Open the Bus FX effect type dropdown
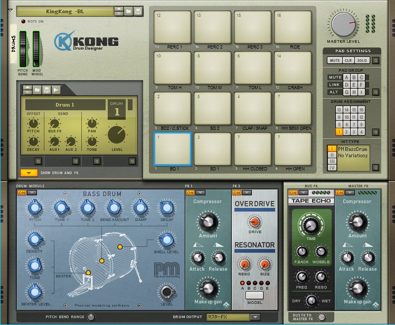Viewport: 395px width, 325px height. [303, 193]
